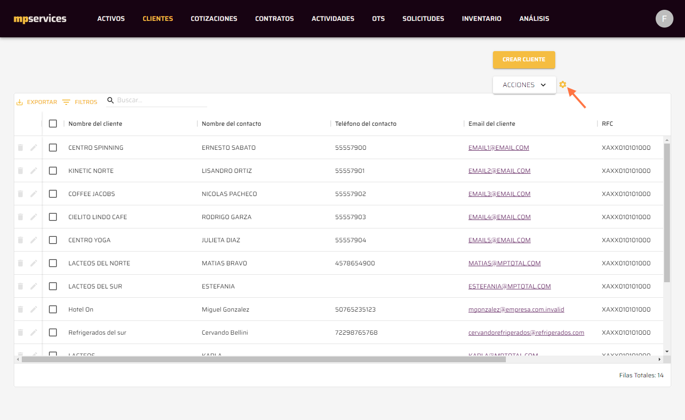This screenshot has height=420, width=685.
Task: Open the table settings gear icon
Action: click(x=563, y=84)
